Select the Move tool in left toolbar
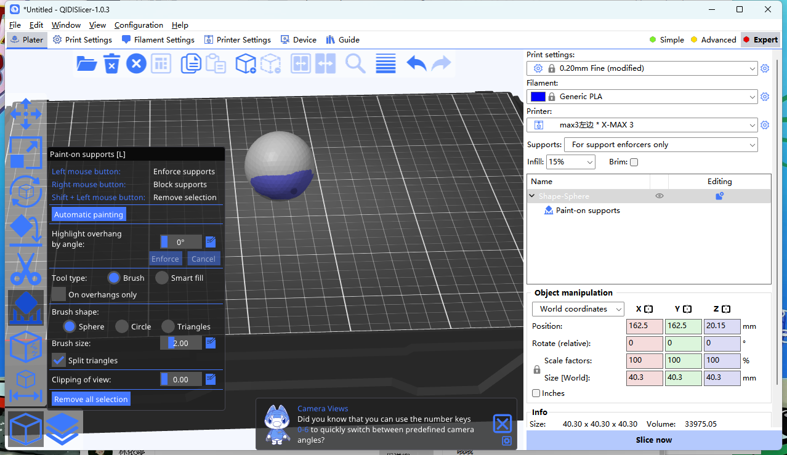The height and width of the screenshot is (455, 787). 25,114
